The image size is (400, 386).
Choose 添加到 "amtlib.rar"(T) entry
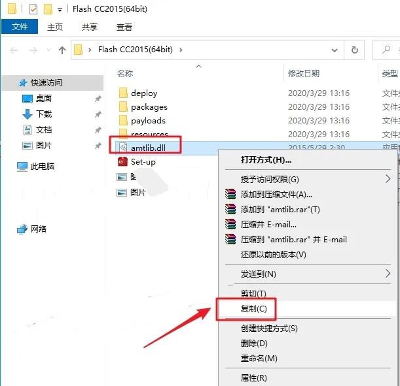[280, 210]
